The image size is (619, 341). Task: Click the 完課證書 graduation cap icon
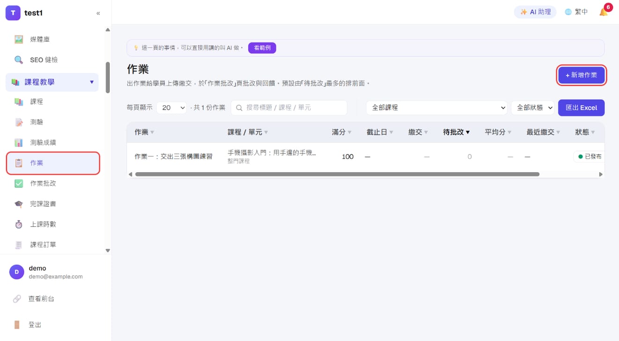pyautogui.click(x=19, y=204)
